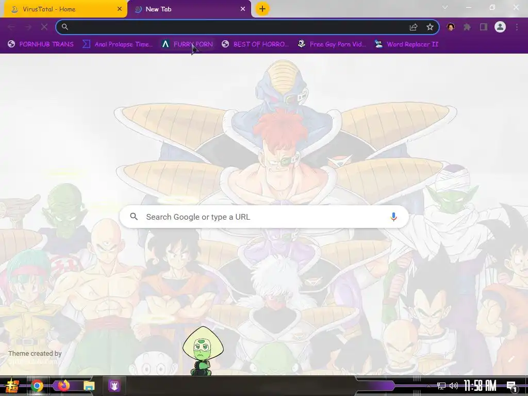The image size is (528, 396).
Task: Select the New Tab browser tab
Action: [x=189, y=9]
